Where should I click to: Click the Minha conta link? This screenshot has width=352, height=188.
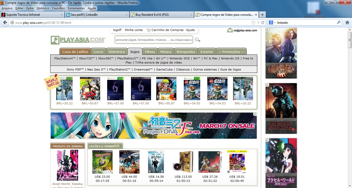coord(134,30)
